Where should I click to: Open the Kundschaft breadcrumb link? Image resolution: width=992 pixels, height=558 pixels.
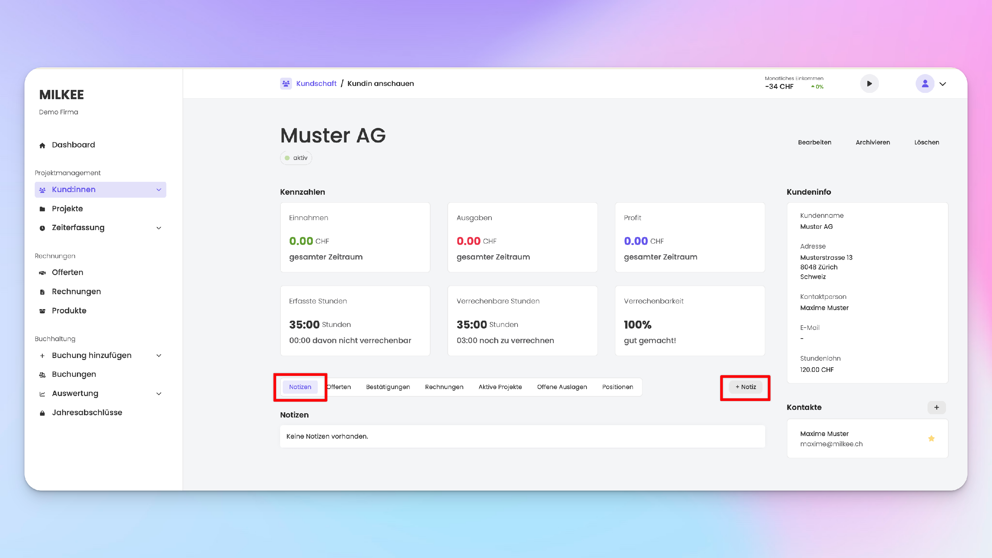coord(316,84)
